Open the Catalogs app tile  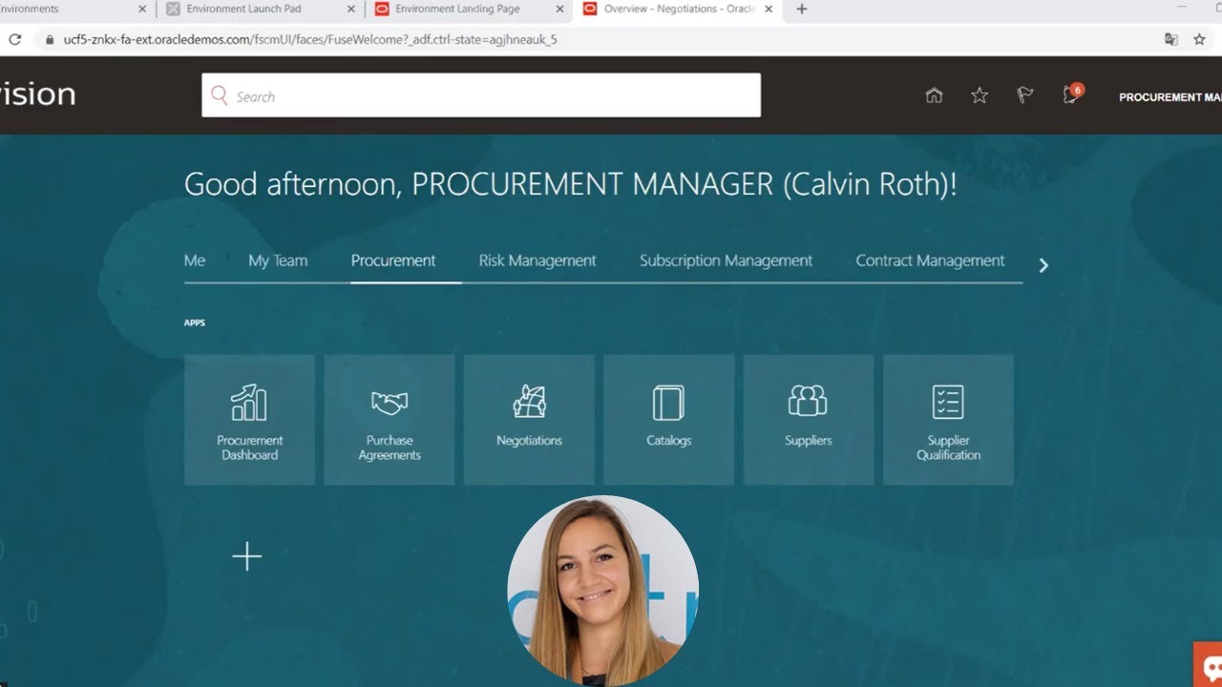(x=668, y=420)
